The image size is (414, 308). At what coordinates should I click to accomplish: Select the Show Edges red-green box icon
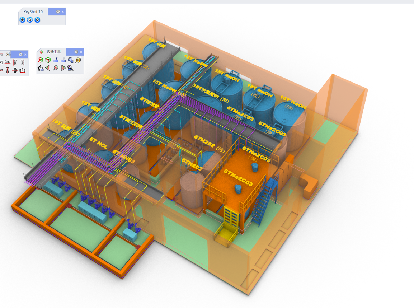coord(41,60)
